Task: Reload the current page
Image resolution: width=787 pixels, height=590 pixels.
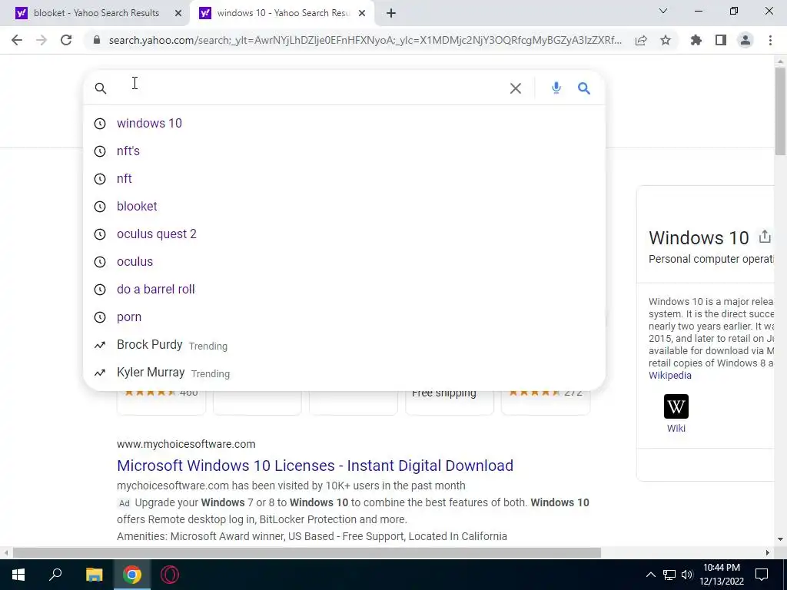Action: point(66,40)
